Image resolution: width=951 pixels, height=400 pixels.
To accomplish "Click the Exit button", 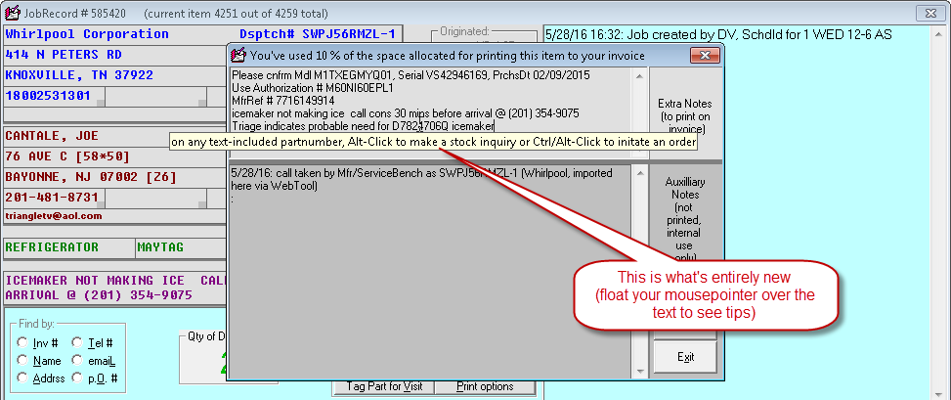I will pos(685,357).
